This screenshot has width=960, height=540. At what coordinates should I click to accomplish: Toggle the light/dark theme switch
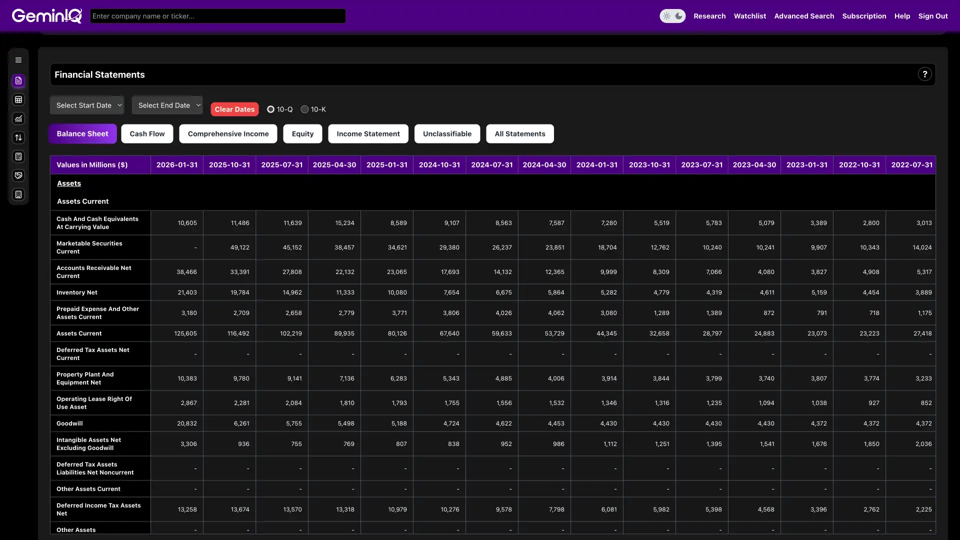click(x=672, y=16)
